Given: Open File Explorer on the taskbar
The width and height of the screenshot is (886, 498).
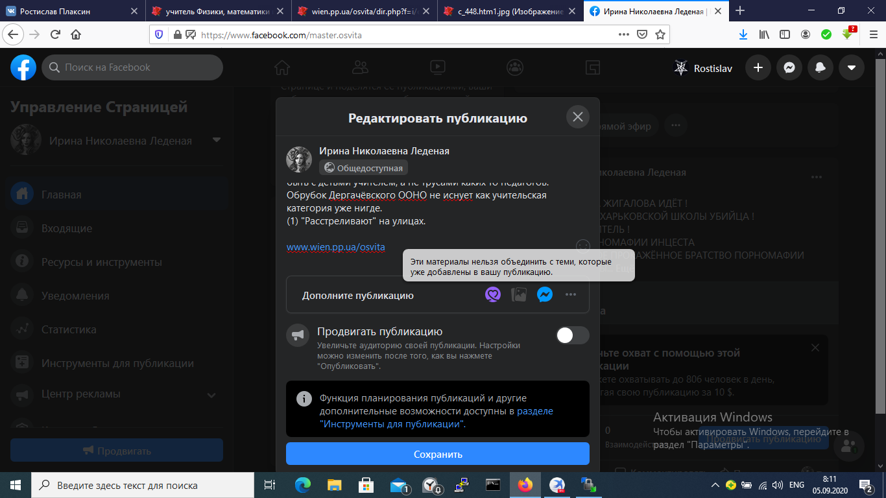Looking at the screenshot, I should pos(335,485).
